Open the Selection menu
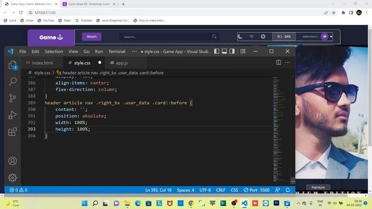This screenshot has width=372, height=209. (54, 52)
